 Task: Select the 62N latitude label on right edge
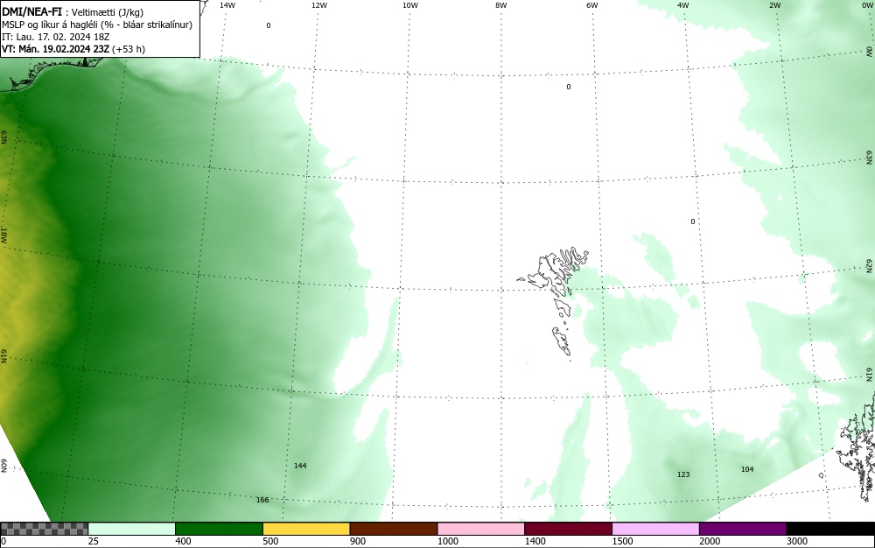click(870, 266)
